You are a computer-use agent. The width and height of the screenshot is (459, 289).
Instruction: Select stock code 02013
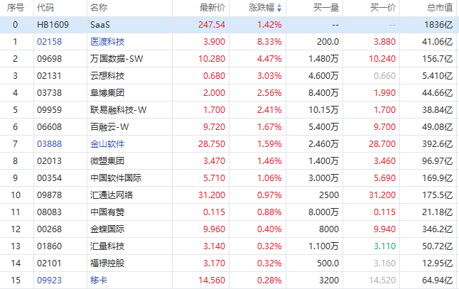click(50, 161)
